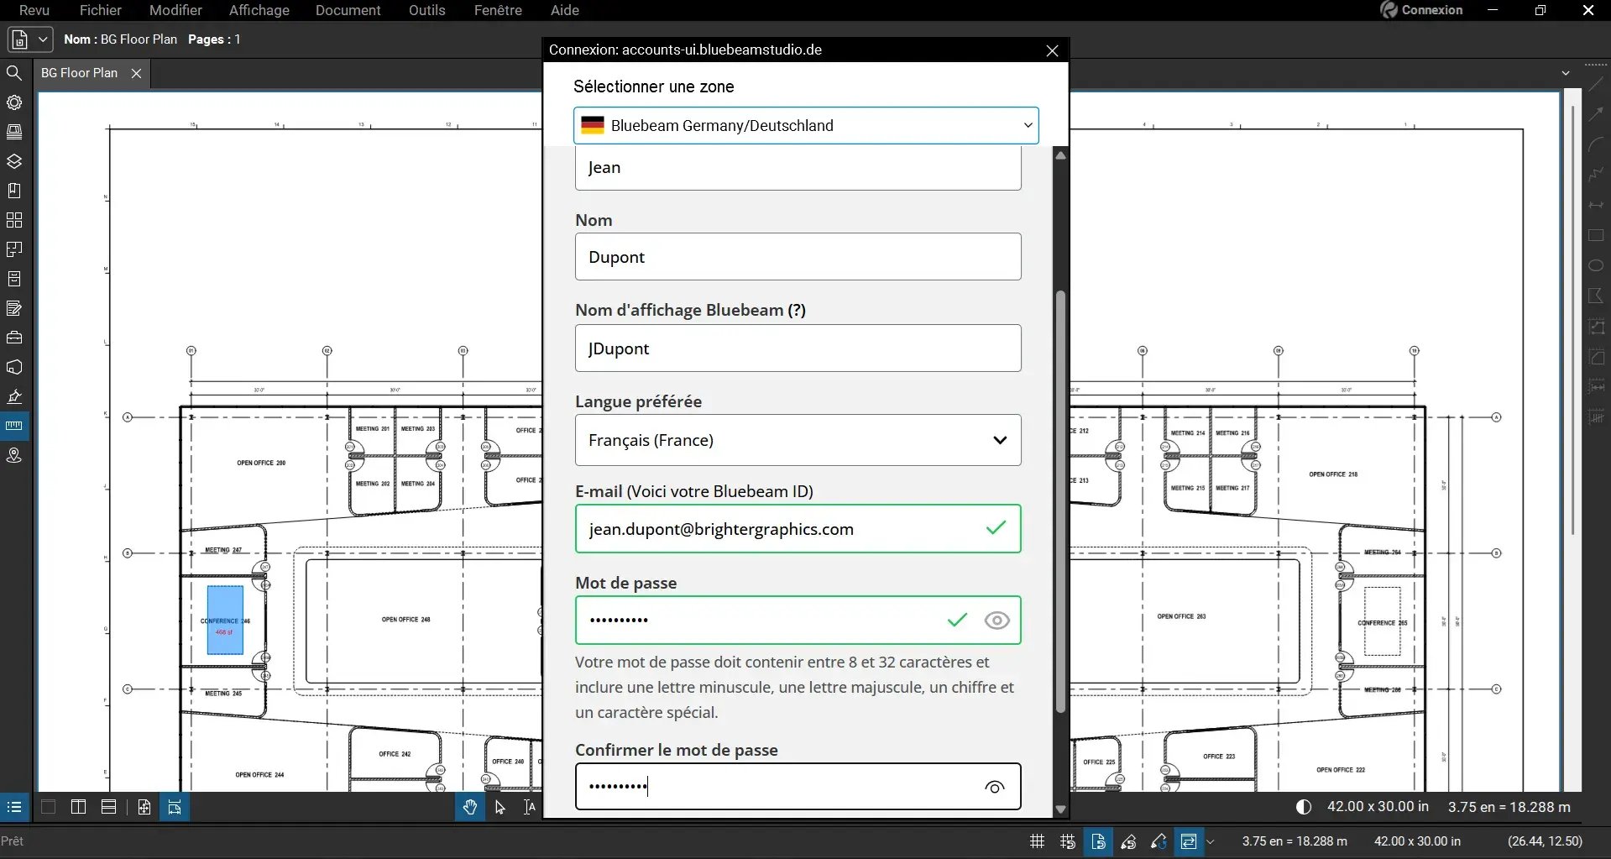Show password in Mot de passe field
This screenshot has width=1611, height=859.
click(996, 621)
